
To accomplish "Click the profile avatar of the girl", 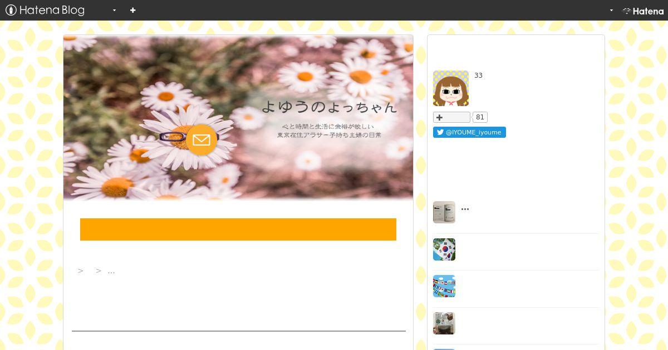I will (x=451, y=88).
